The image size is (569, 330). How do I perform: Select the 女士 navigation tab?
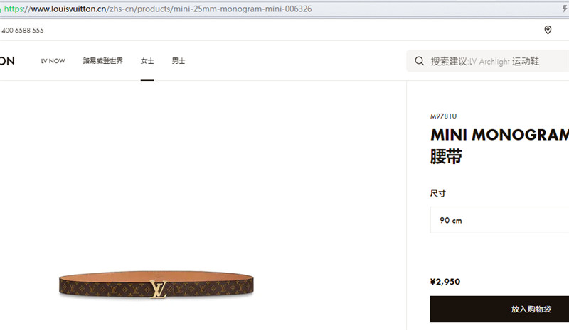[x=147, y=61]
